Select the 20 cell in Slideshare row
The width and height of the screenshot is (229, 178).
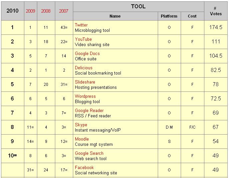46,84
